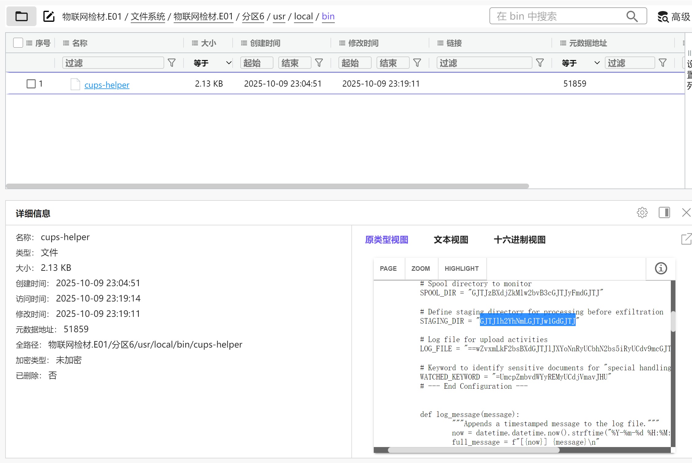The image size is (692, 463).
Task: Toggle the select-all checkbox in the header
Action: (18, 43)
